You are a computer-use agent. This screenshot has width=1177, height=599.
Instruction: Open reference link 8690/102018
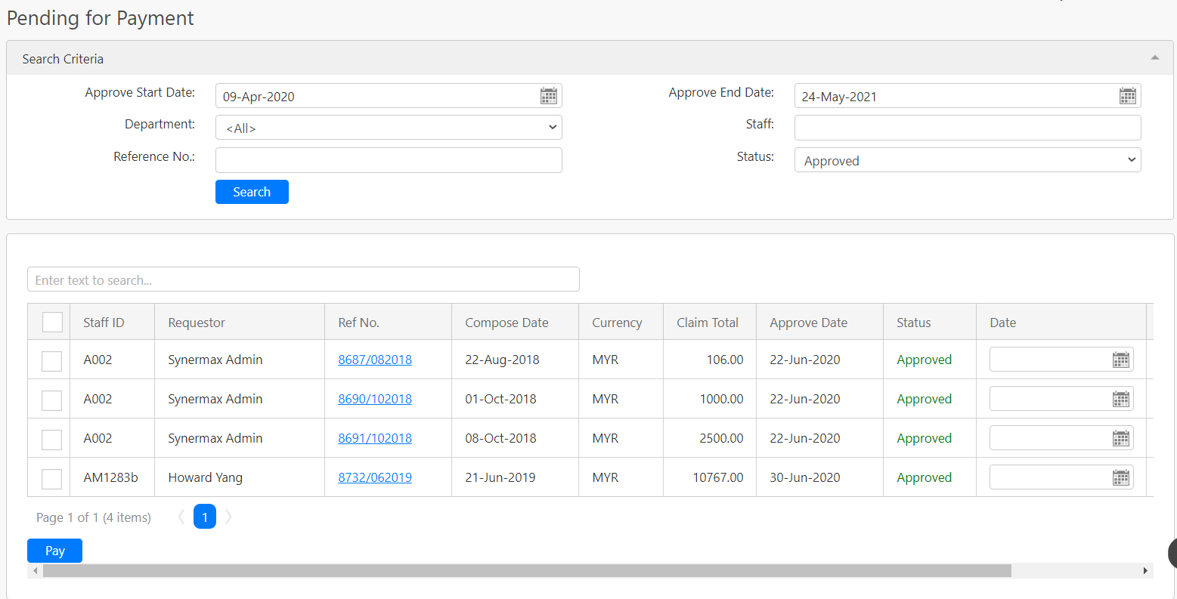click(x=375, y=399)
